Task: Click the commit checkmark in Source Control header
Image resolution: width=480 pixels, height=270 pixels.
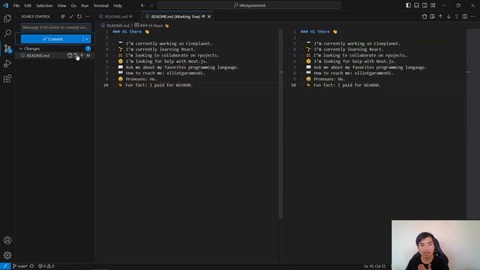Action: tap(71, 16)
